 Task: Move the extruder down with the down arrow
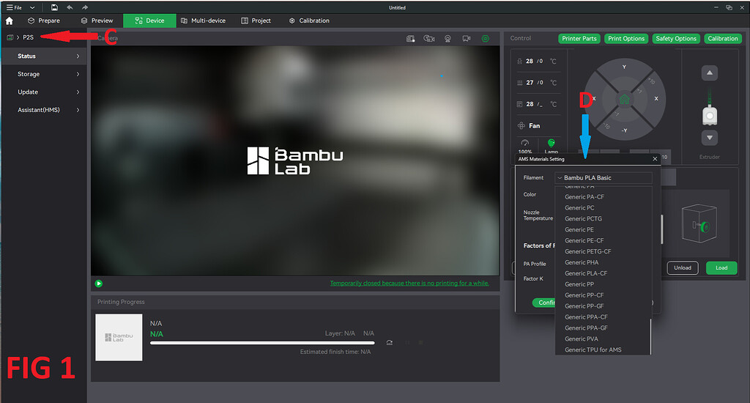(x=710, y=138)
